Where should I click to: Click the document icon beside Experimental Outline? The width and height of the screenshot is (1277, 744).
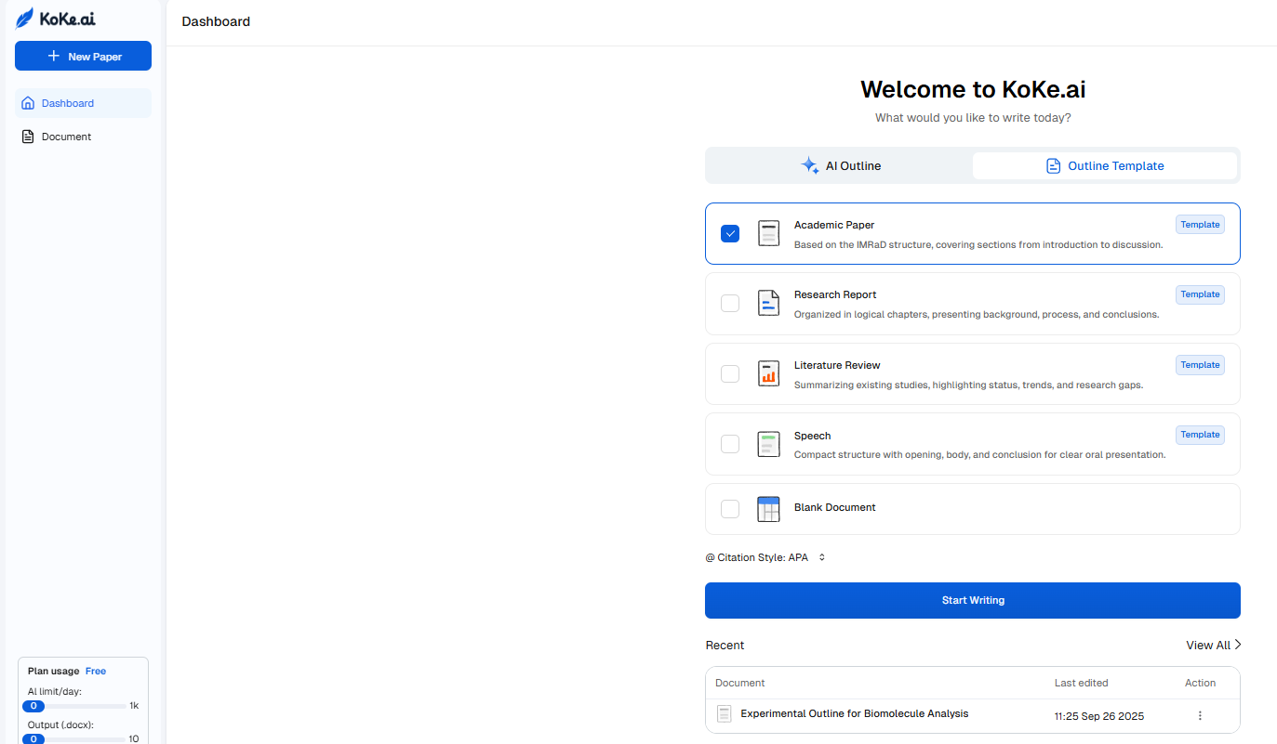pyautogui.click(x=725, y=714)
